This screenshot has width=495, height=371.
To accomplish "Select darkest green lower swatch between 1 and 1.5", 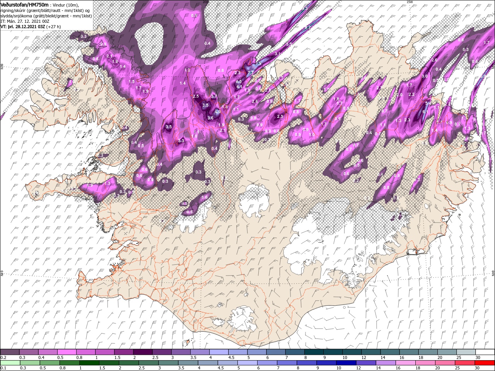I will pyautogui.click(x=89, y=363).
